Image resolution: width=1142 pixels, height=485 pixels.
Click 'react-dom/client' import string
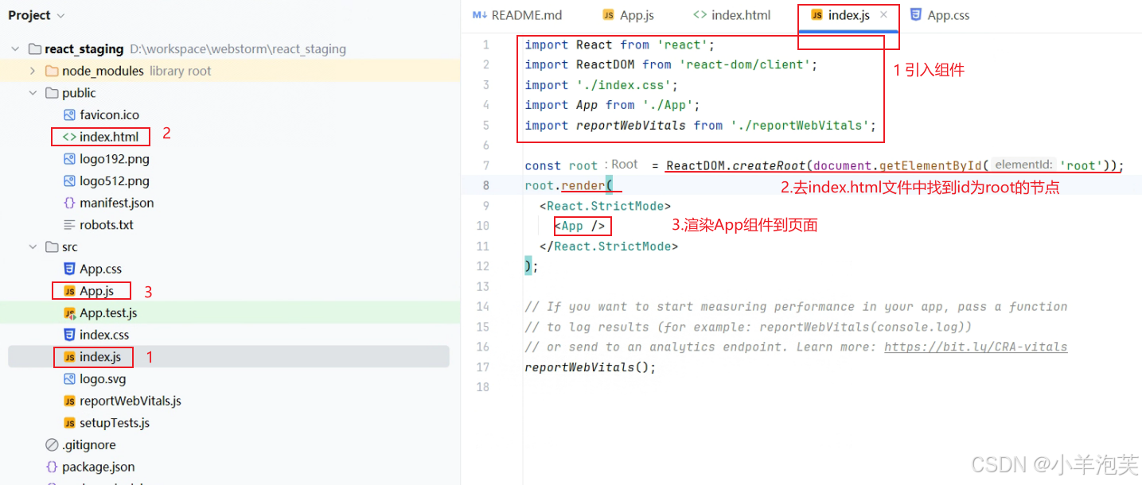pos(744,64)
